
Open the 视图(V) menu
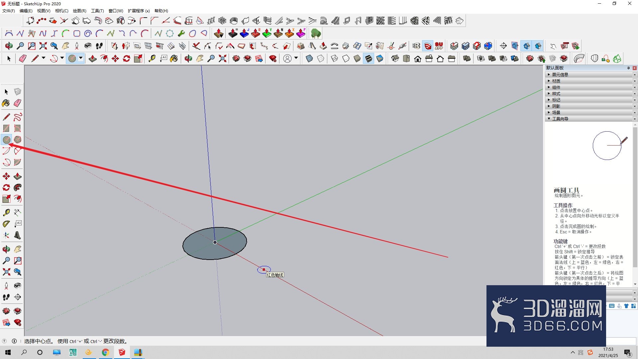point(44,11)
